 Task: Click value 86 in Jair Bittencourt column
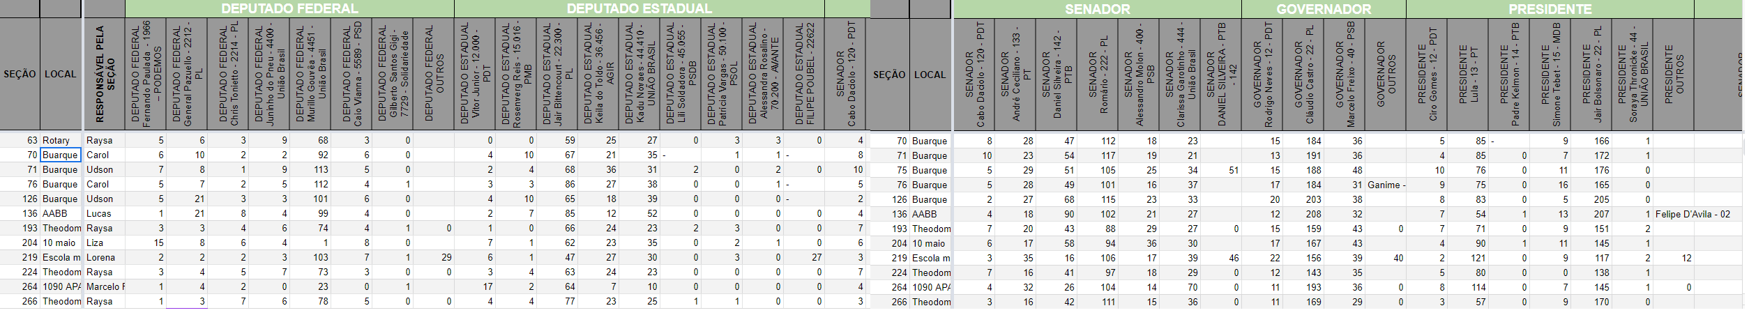557,184
